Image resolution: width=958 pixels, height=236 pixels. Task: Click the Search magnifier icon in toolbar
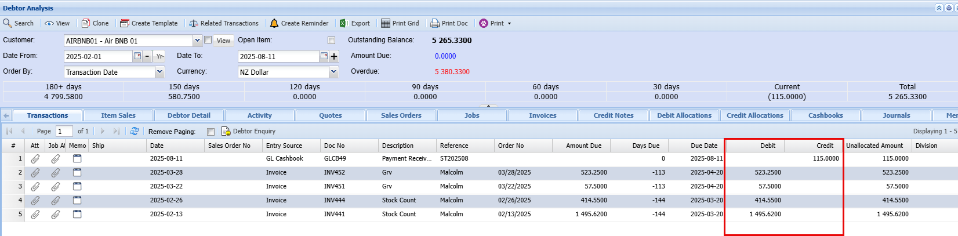8,23
